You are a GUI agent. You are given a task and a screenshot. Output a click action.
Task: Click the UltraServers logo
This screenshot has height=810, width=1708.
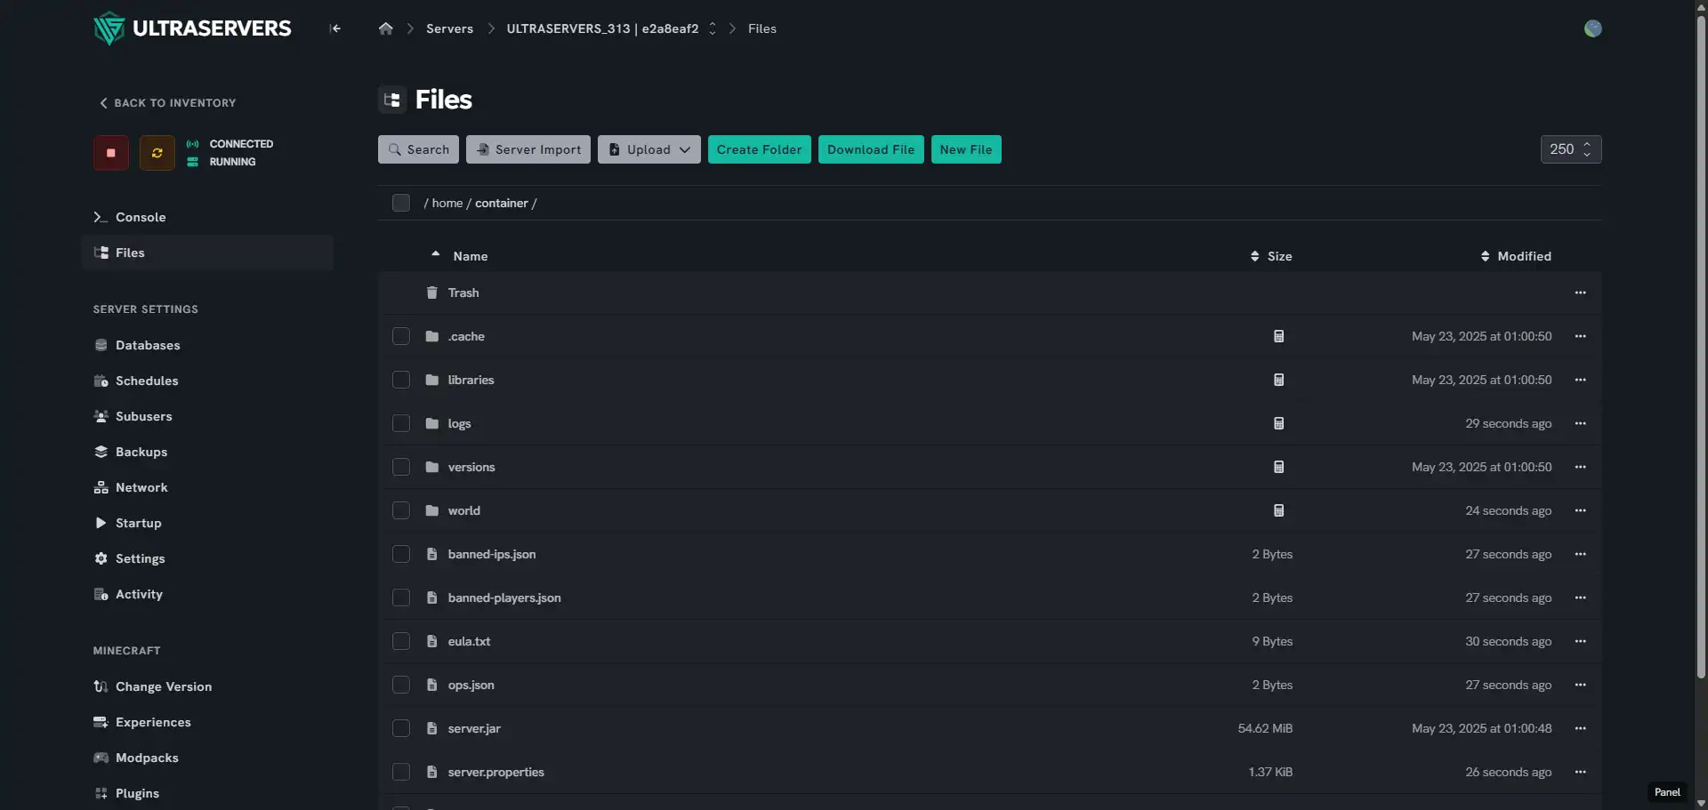click(x=192, y=28)
